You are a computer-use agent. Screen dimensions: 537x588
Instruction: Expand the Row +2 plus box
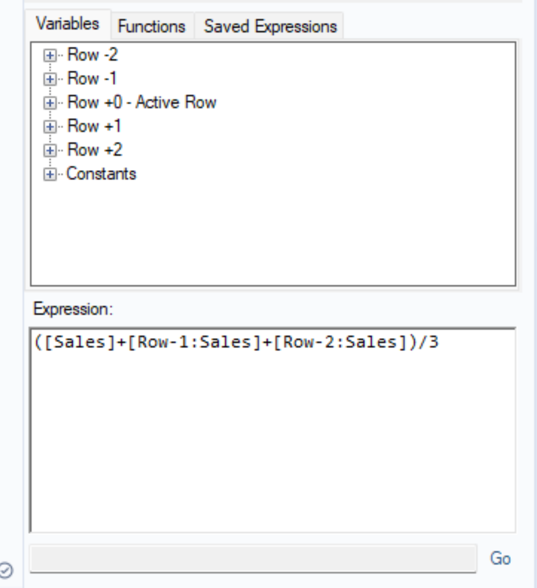tap(50, 150)
